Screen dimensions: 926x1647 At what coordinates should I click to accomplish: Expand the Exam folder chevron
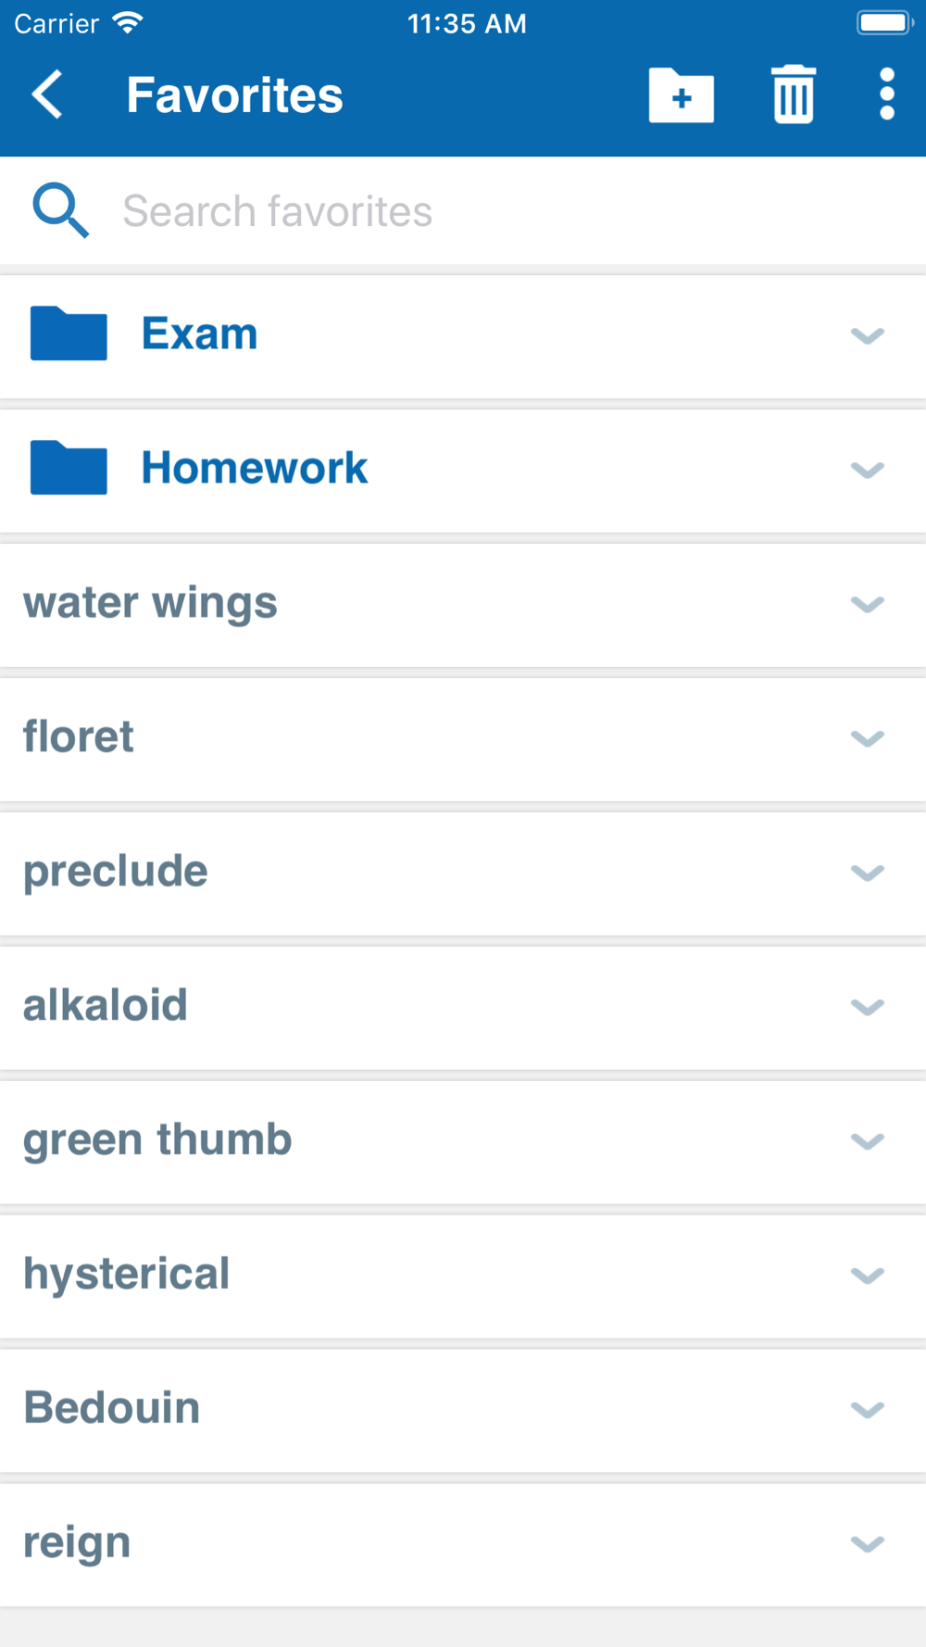868,335
